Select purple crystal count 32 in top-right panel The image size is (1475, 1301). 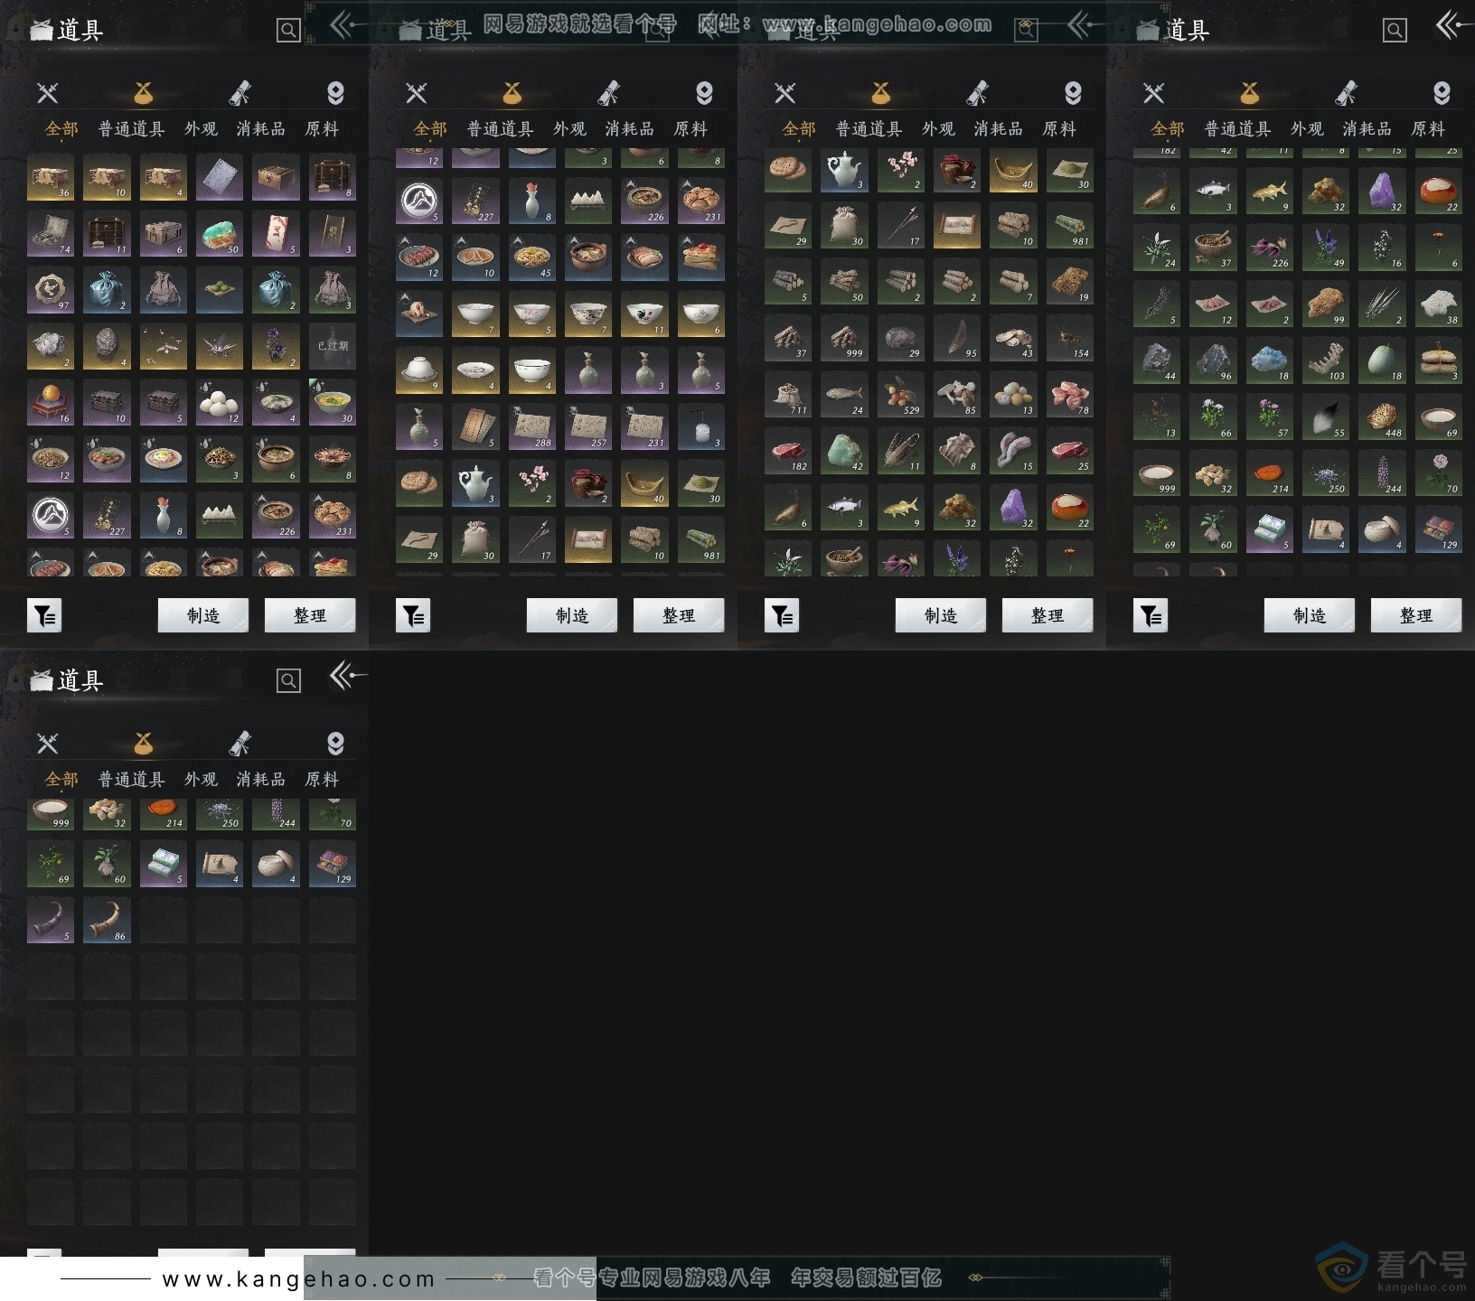[1382, 192]
